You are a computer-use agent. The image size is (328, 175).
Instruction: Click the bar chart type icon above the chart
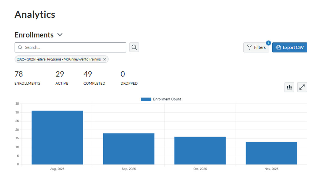pyautogui.click(x=289, y=87)
